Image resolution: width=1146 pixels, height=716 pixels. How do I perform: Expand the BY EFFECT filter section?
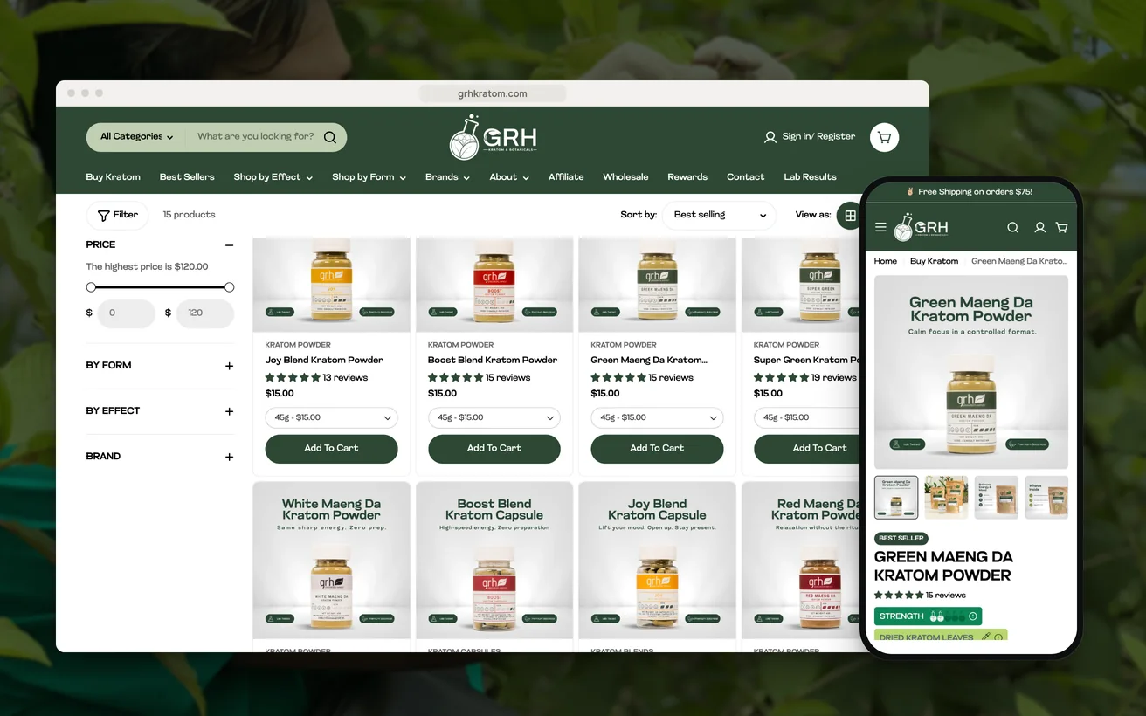(229, 411)
